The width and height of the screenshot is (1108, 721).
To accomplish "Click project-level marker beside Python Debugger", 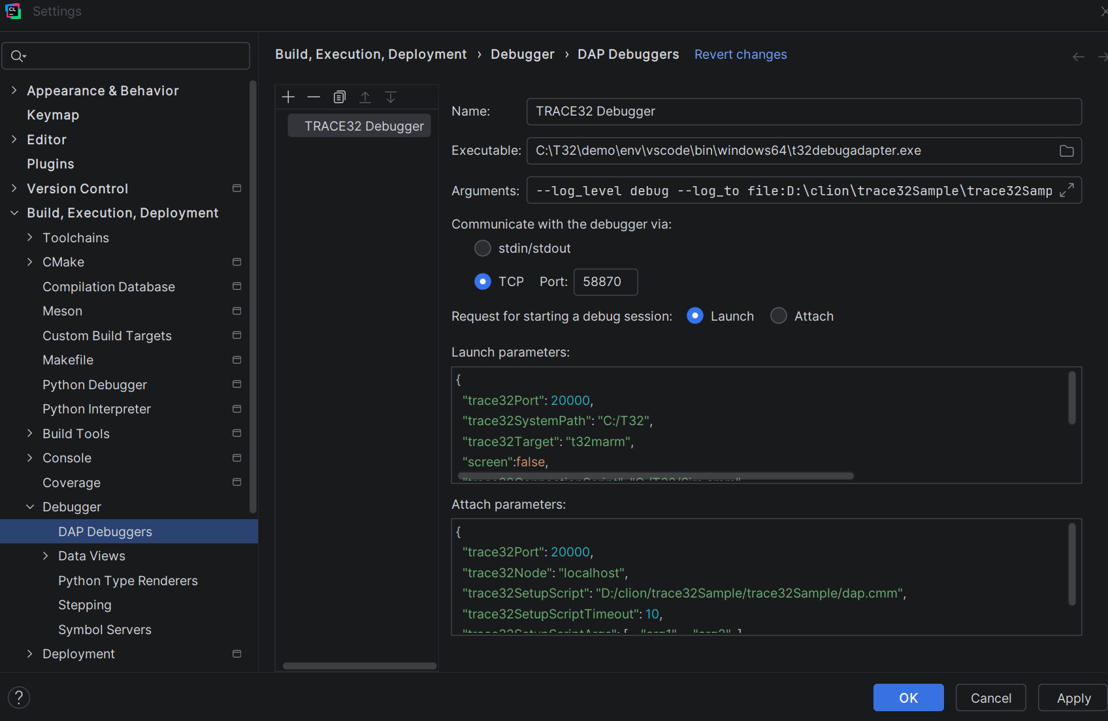I will [236, 384].
